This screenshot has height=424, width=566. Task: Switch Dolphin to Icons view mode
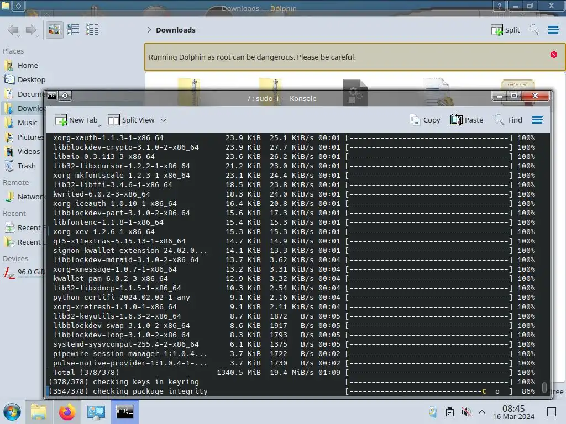(x=55, y=30)
